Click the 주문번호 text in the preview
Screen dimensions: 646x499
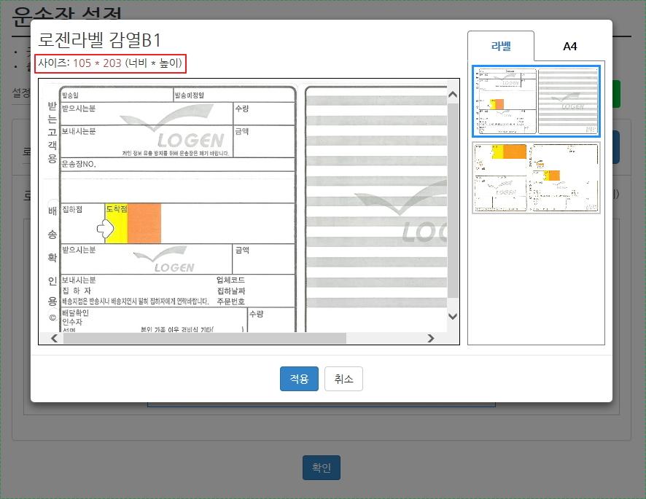click(230, 302)
